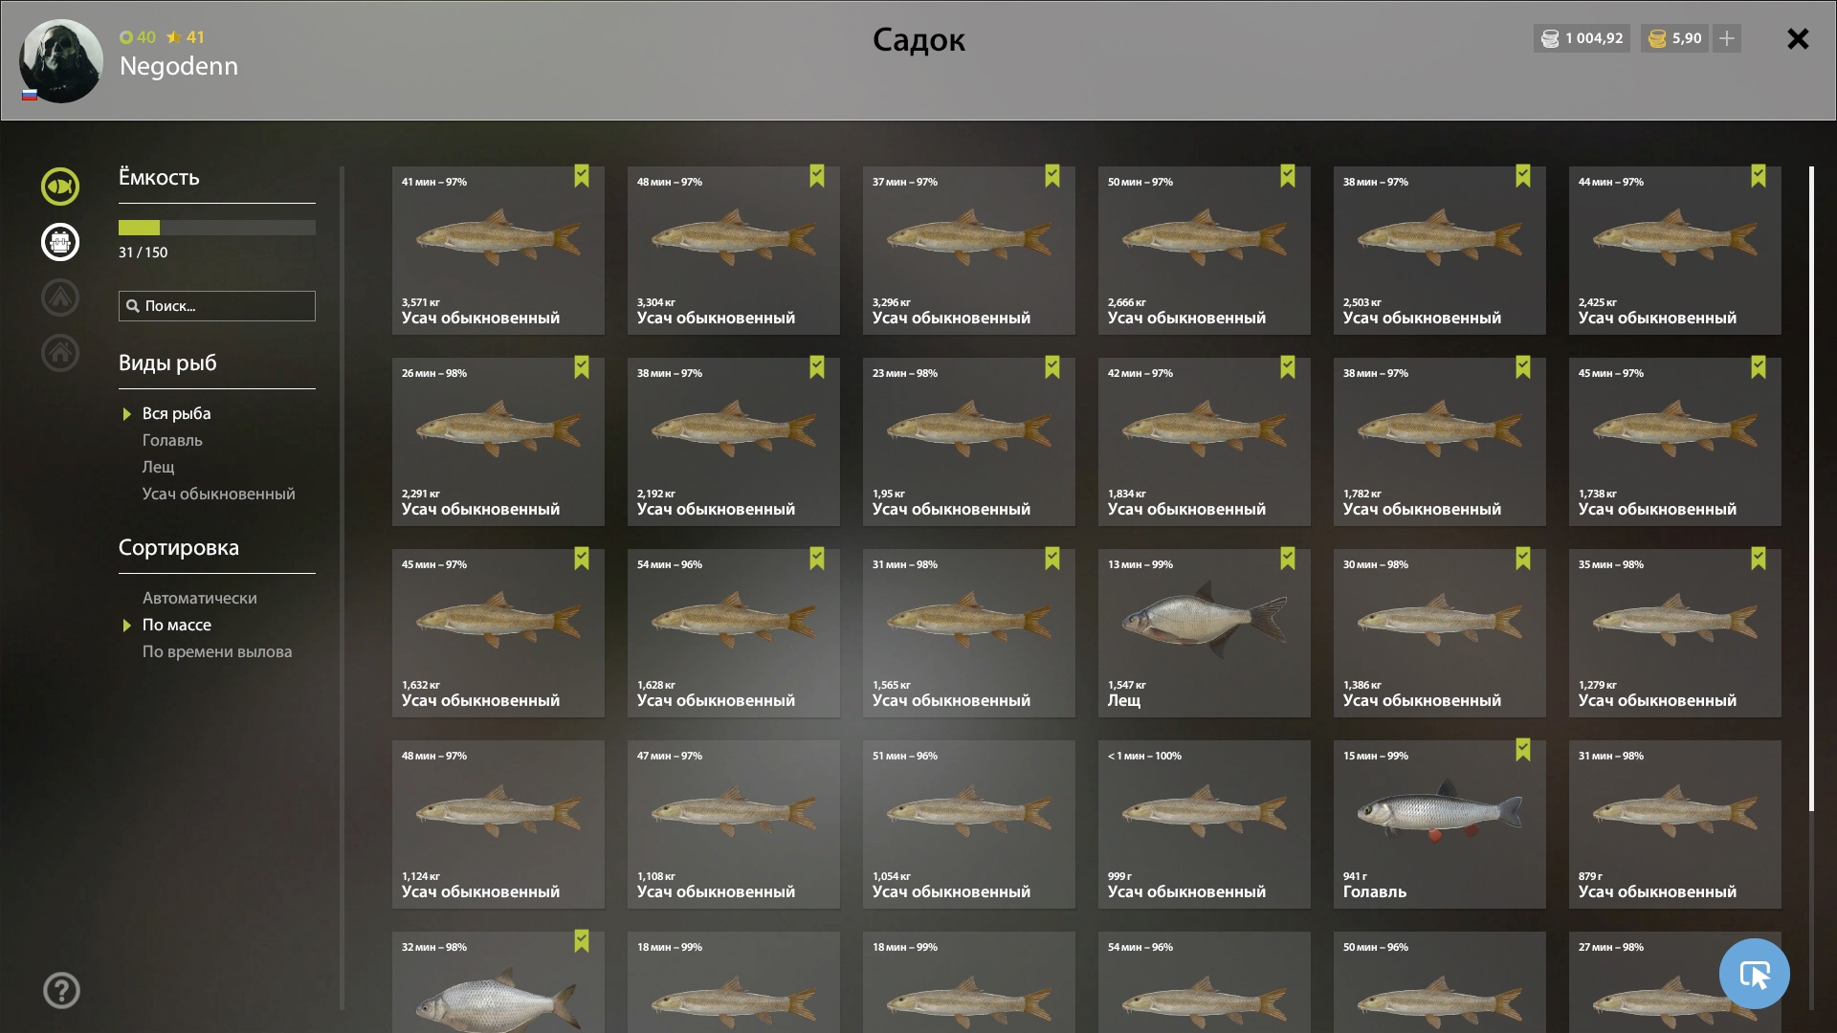This screenshot has height=1033, width=1837.
Task: Open the help question mark icon
Action: [61, 991]
